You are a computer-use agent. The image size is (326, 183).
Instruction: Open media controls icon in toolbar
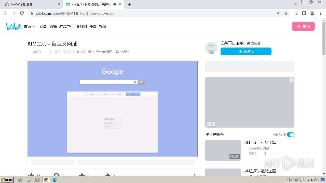coord(296,13)
